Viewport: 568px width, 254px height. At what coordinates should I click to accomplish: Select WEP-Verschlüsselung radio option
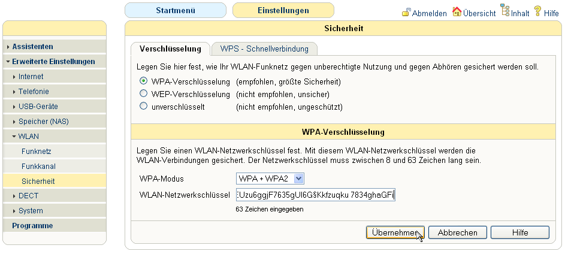click(x=143, y=94)
